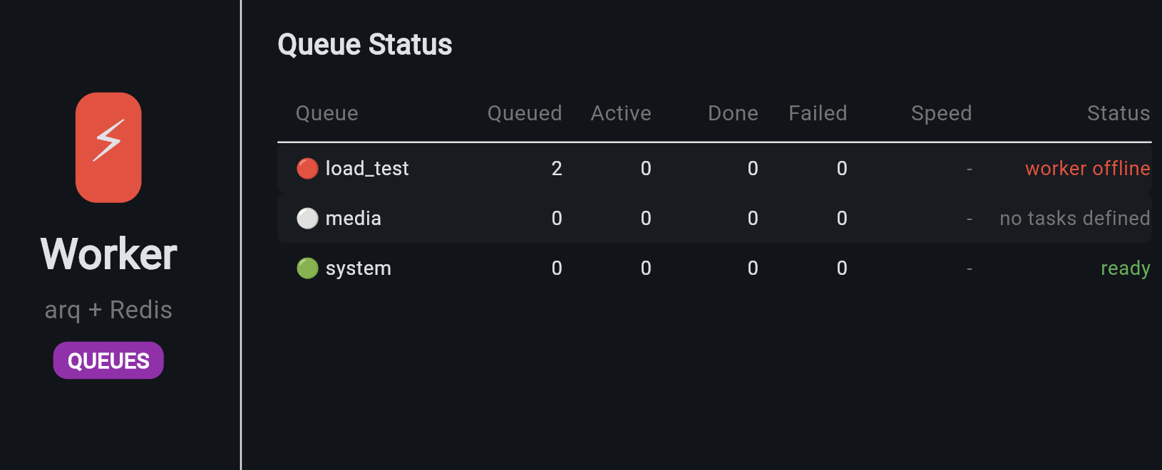Open the load_test queue row
Image resolution: width=1162 pixels, height=470 pixels.
(367, 169)
